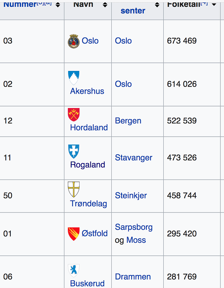Screen dimensions: 224x288
Task: Open the Trøndelag county link
Action: point(89,203)
